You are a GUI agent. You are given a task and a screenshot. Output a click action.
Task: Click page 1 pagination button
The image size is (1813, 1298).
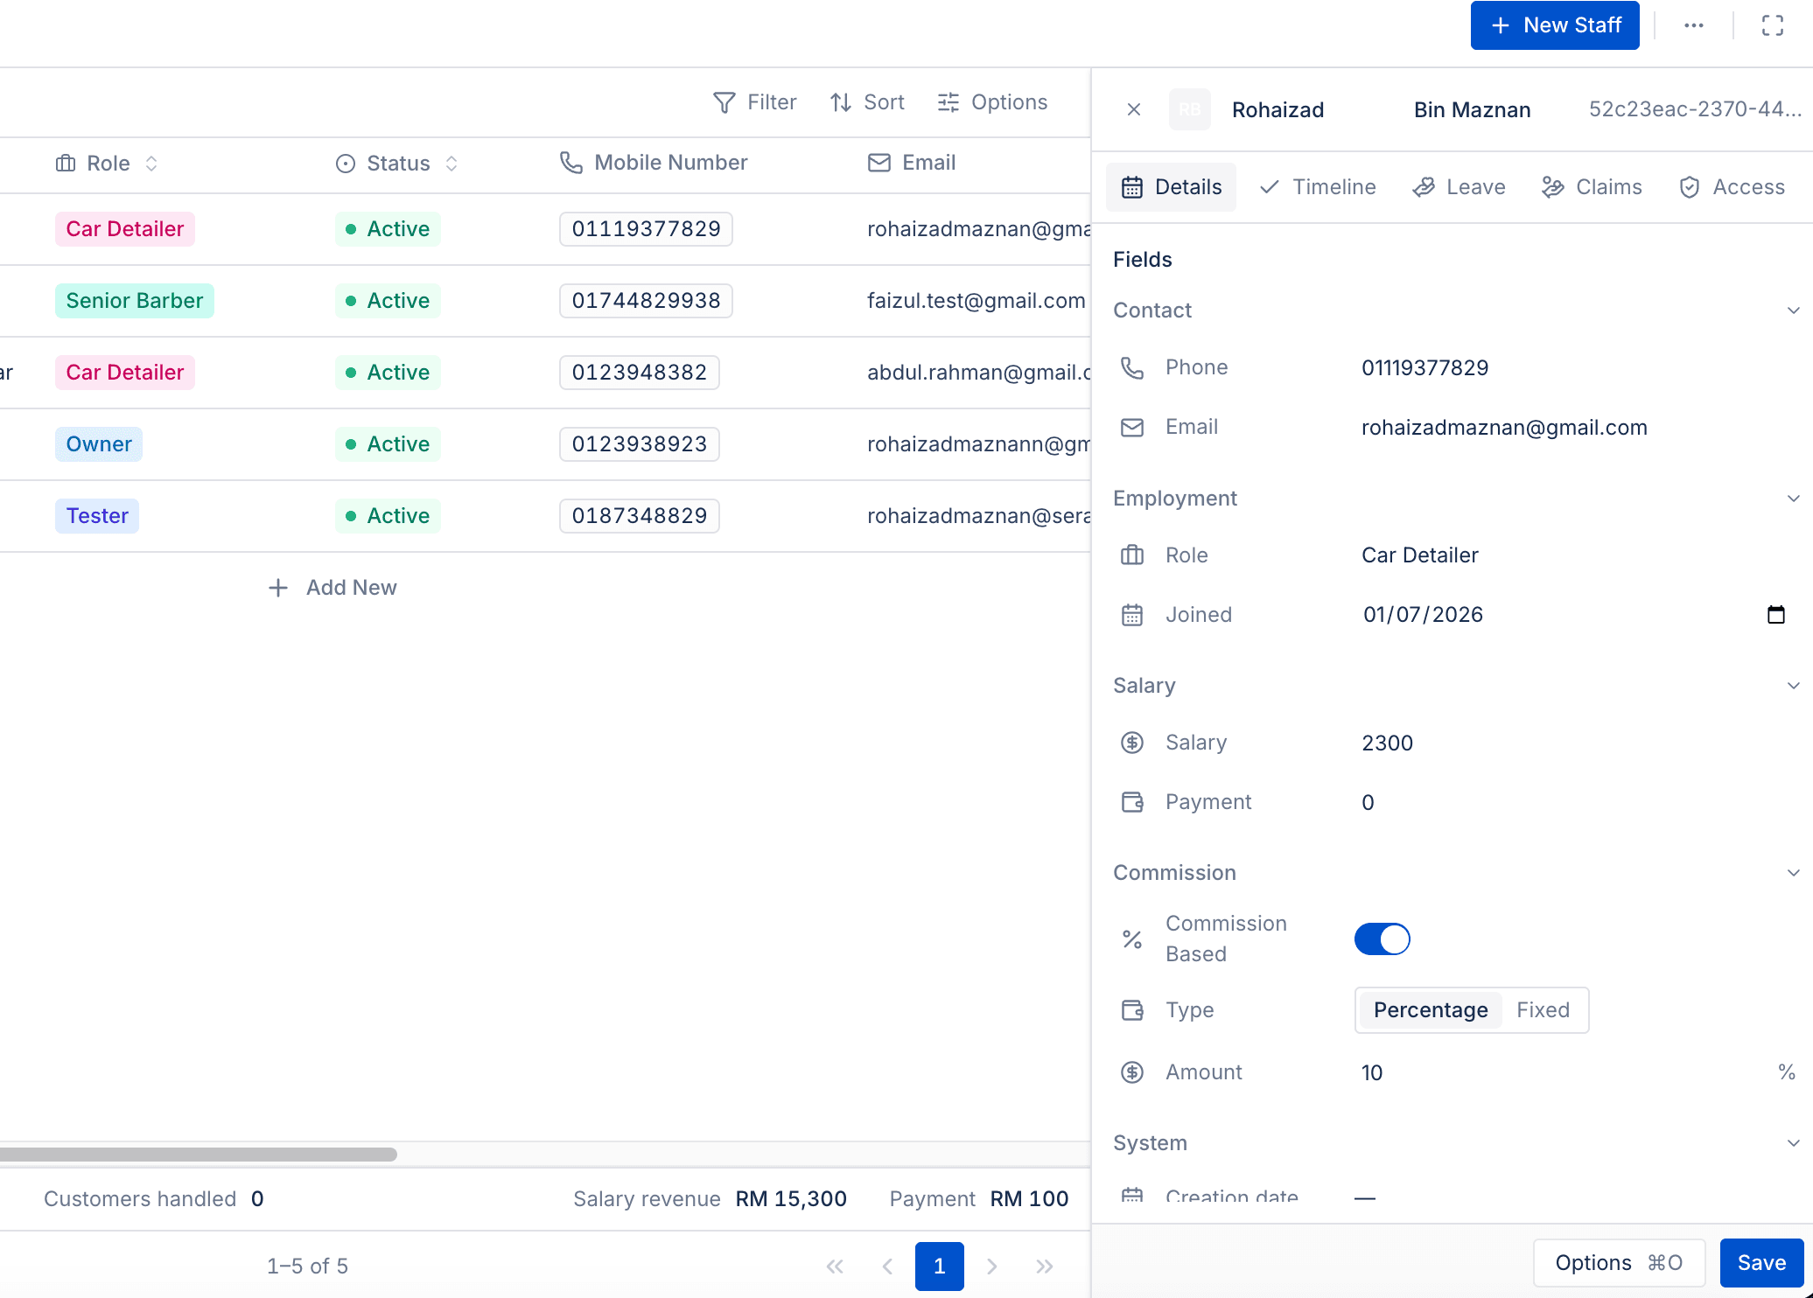[x=940, y=1267]
